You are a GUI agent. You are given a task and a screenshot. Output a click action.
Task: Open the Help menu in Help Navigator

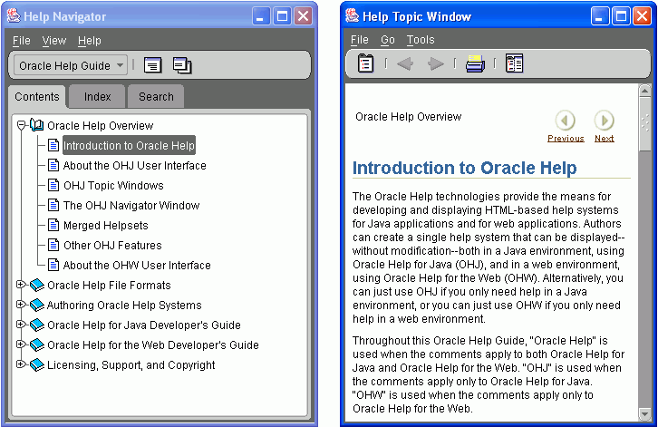point(90,41)
